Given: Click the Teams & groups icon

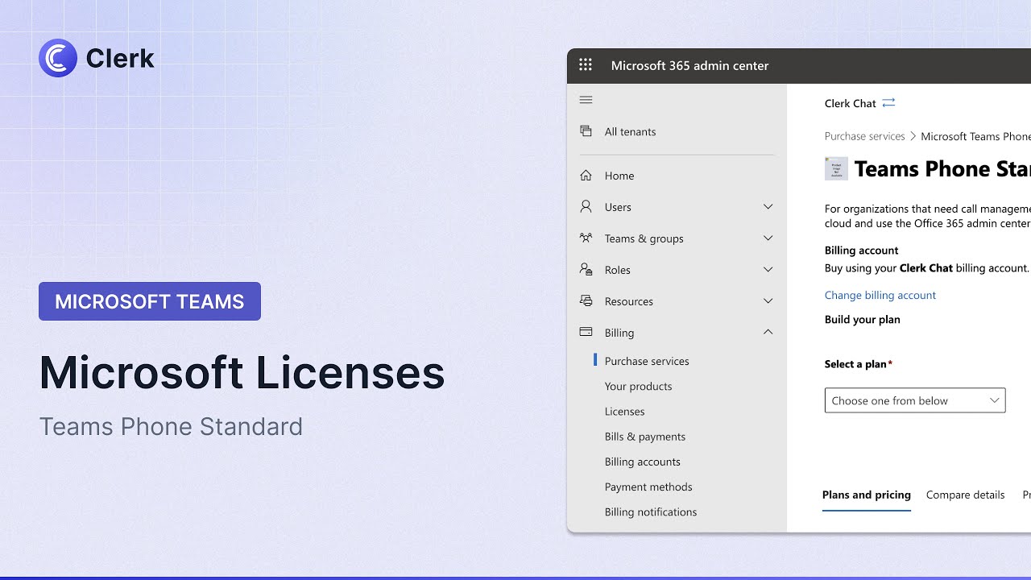Looking at the screenshot, I should pos(586,238).
